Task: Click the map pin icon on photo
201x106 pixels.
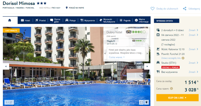Action: coord(146,102)
